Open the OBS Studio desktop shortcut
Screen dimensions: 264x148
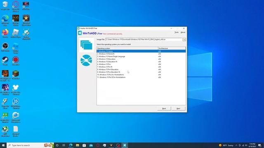[5, 46]
